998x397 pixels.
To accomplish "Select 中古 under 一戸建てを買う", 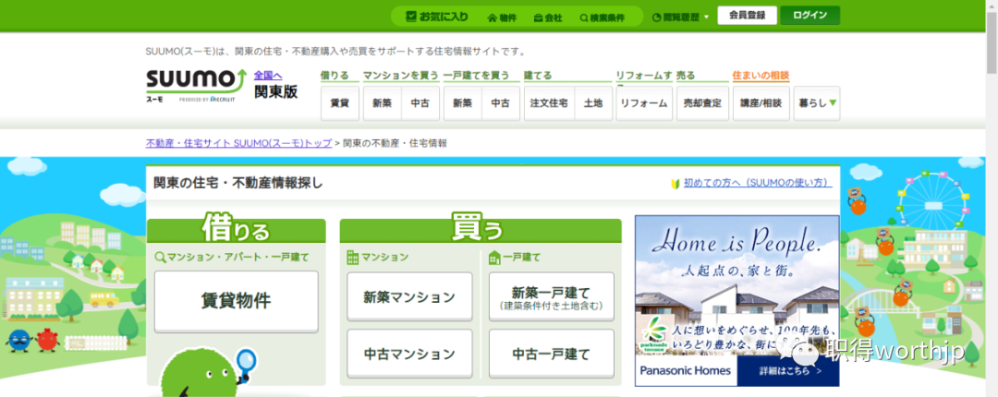I will coord(501,103).
